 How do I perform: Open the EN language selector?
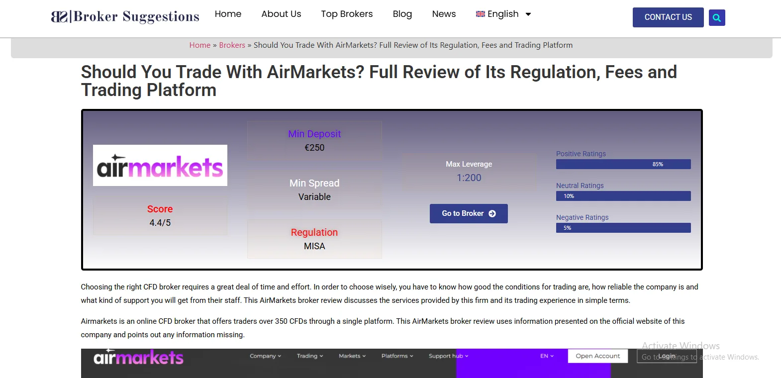[547, 356]
